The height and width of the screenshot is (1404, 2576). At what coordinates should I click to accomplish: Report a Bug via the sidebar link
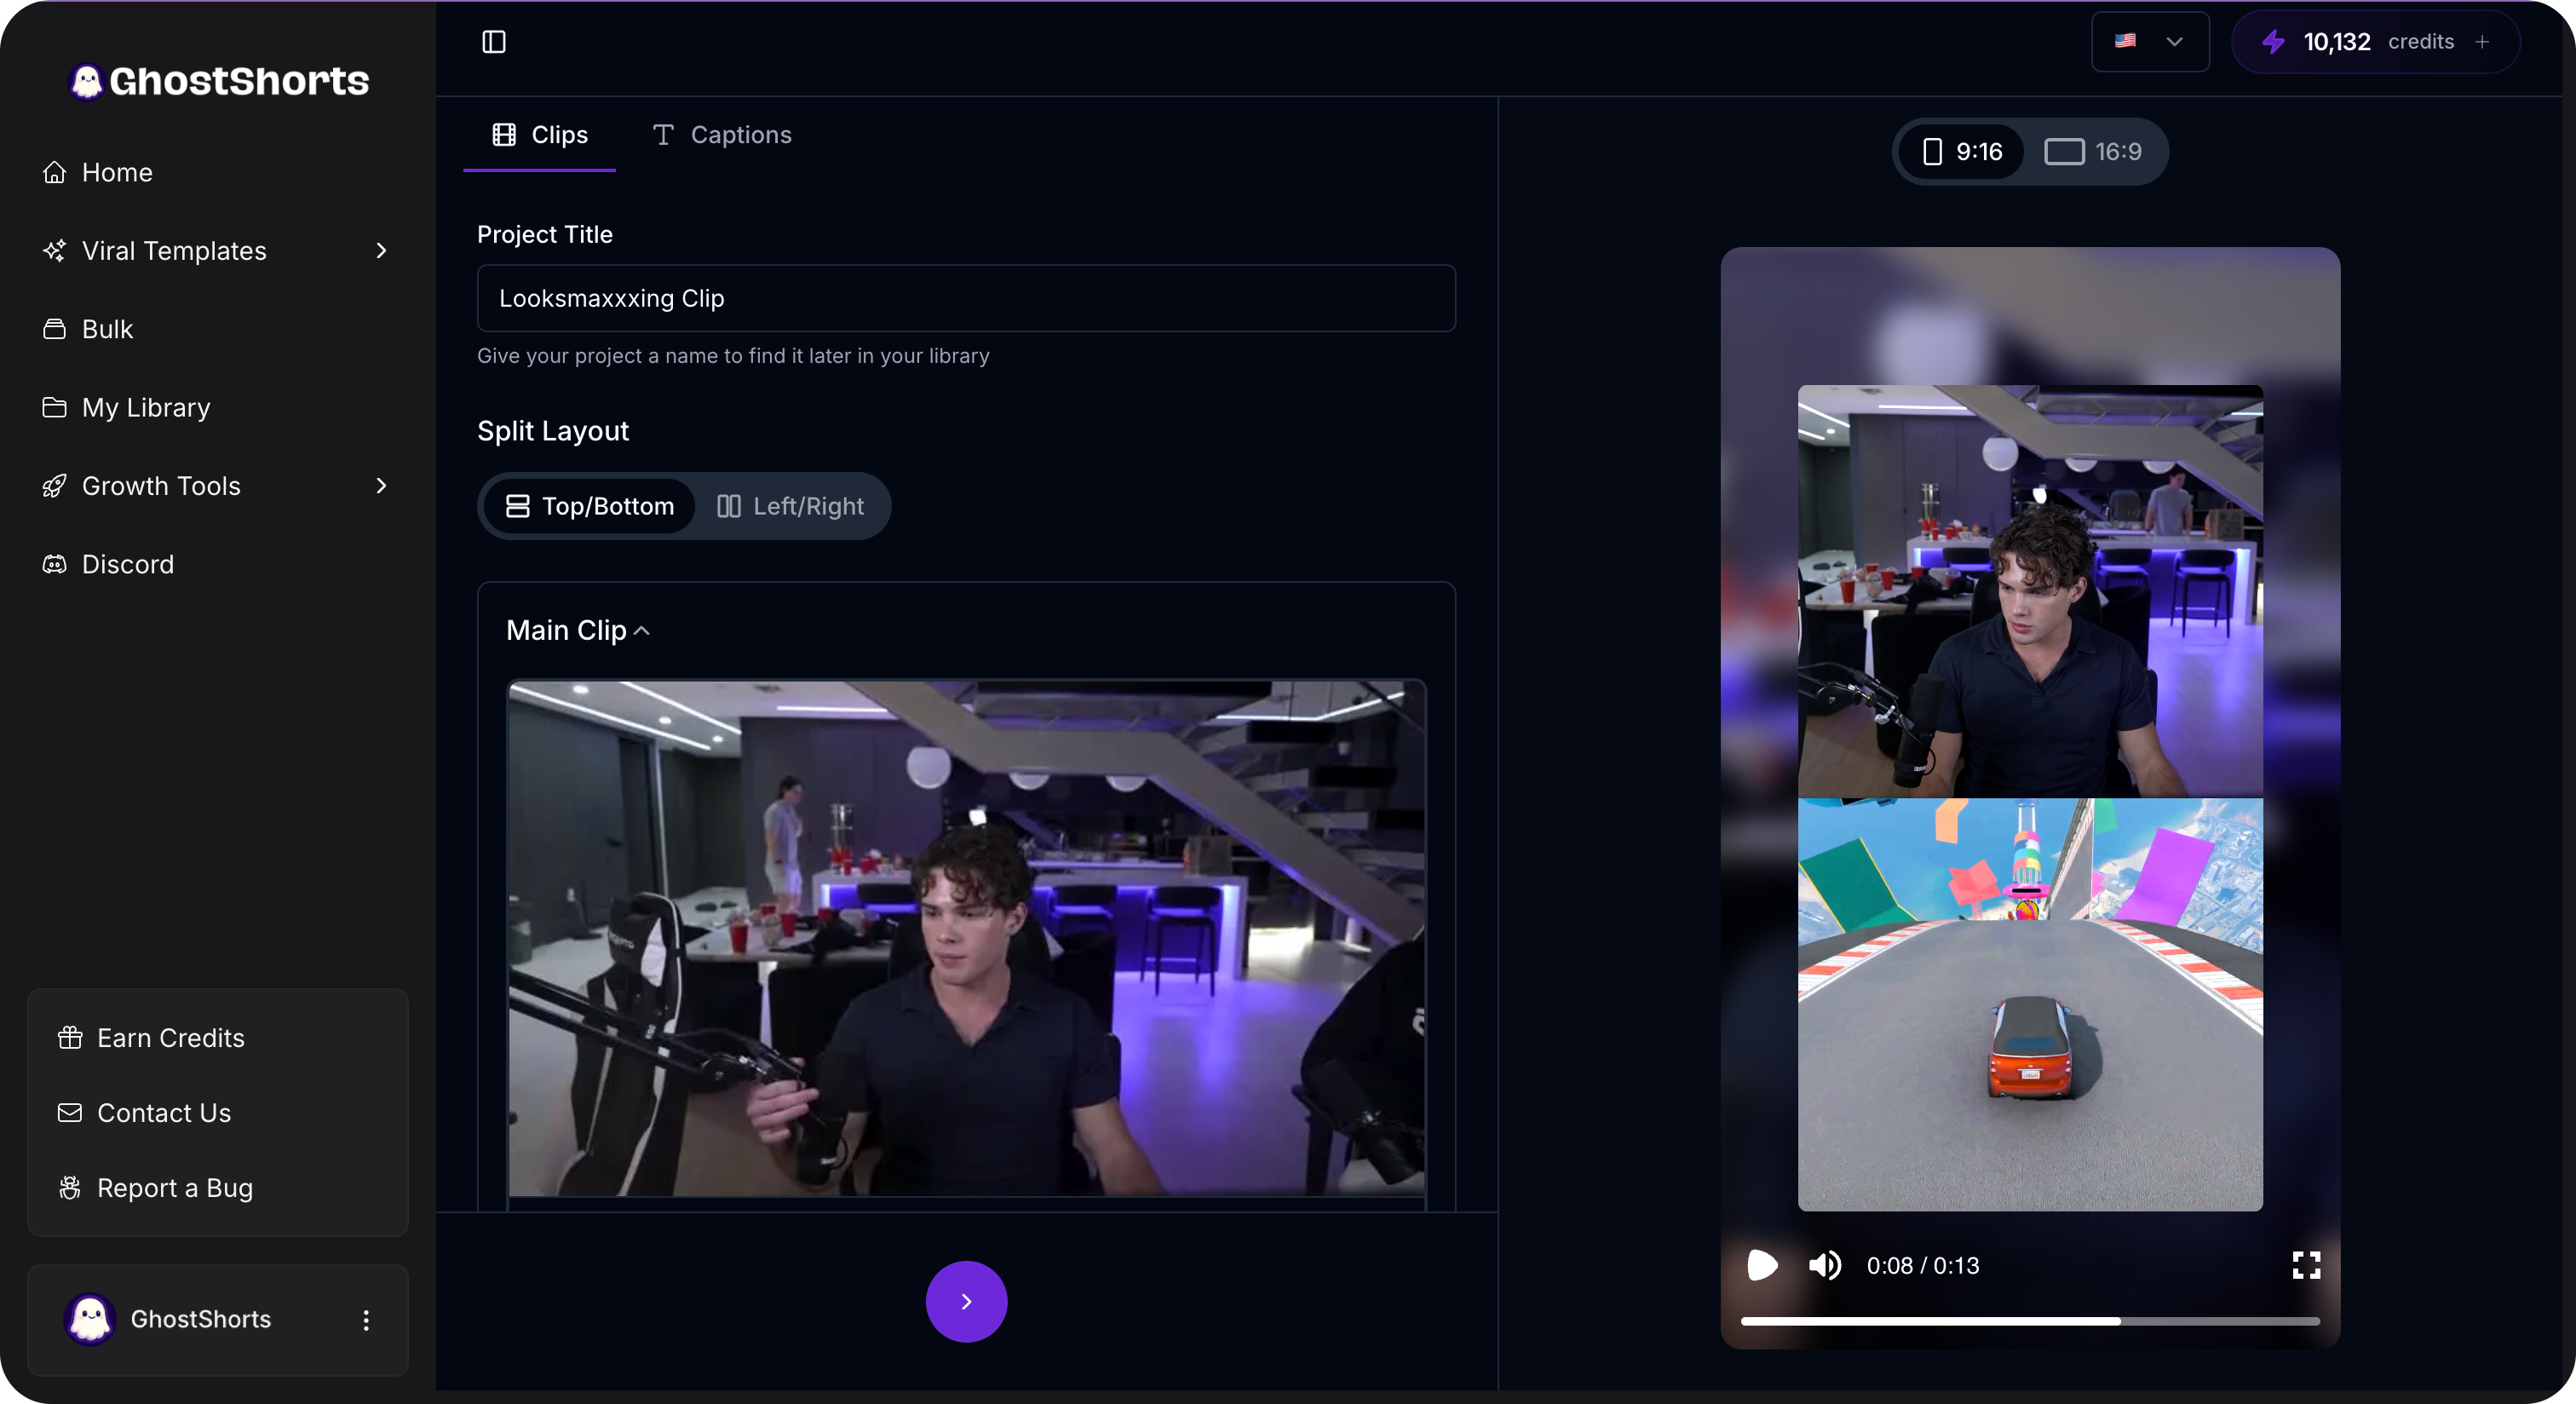pos(174,1188)
